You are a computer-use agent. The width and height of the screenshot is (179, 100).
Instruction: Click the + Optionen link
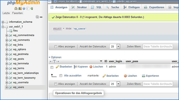[x=55, y=57]
